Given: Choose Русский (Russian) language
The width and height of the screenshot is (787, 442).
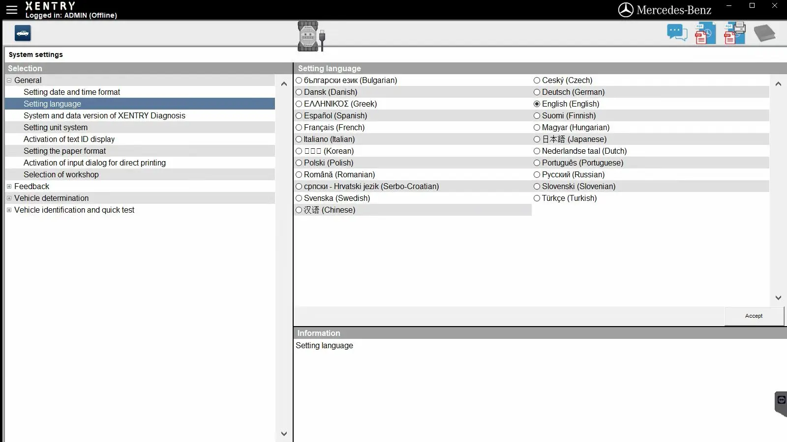Looking at the screenshot, I should (537, 174).
